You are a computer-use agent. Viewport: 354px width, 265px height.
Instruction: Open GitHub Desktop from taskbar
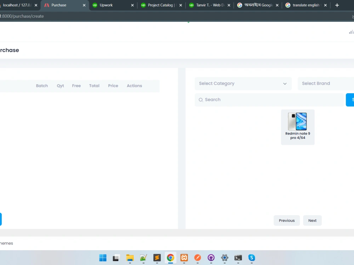[x=211, y=258]
